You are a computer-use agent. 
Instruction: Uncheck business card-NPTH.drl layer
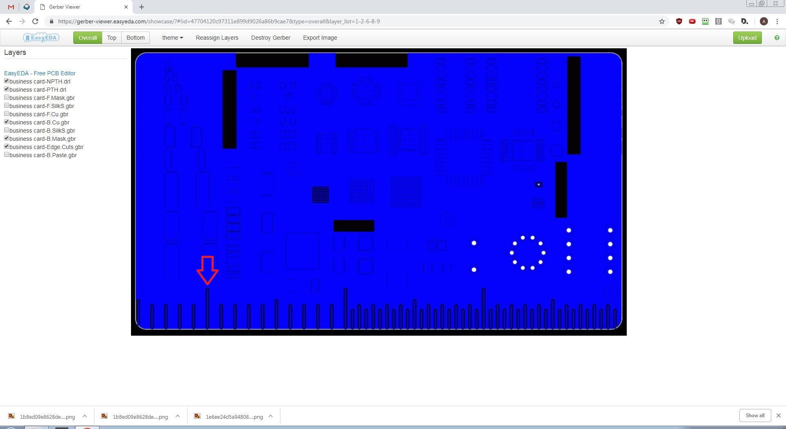[x=7, y=81]
